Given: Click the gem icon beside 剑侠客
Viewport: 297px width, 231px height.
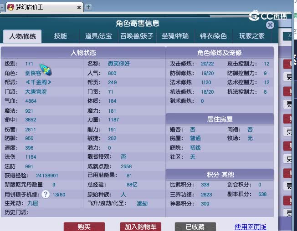Looking at the screenshot, I should [46, 70].
